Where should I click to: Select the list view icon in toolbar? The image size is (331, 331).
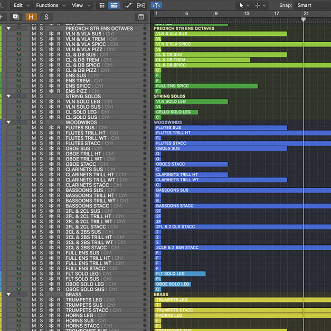point(114,5)
